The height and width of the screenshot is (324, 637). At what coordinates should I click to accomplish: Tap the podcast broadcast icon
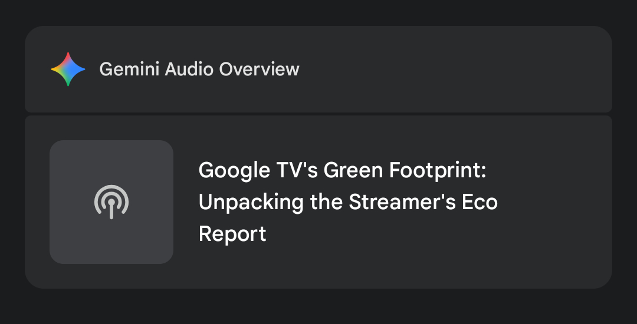tap(111, 202)
